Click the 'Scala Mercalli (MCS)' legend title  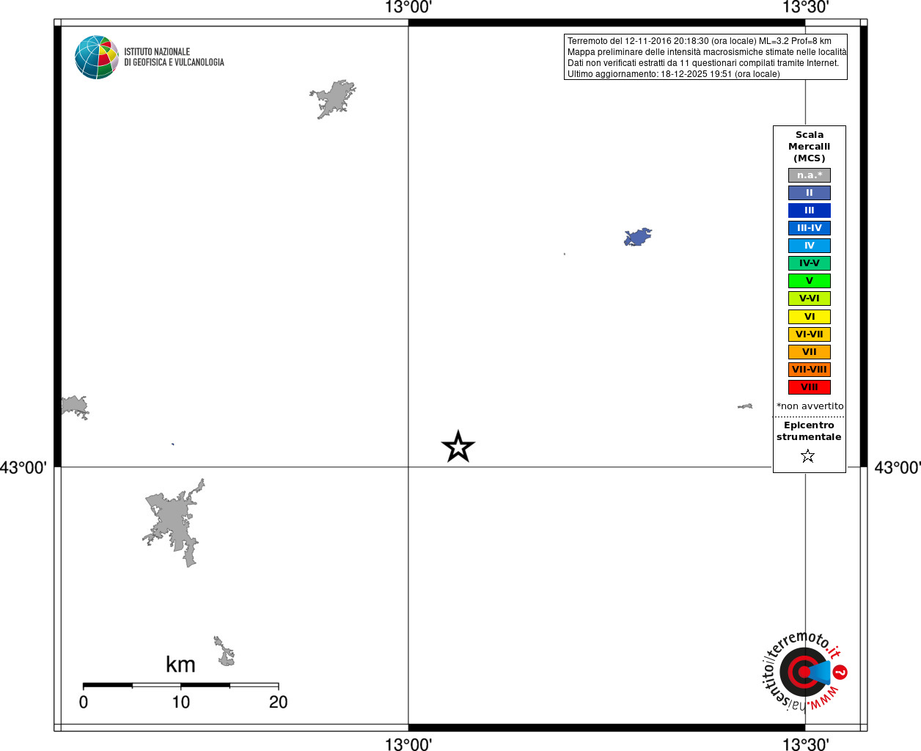[810, 147]
